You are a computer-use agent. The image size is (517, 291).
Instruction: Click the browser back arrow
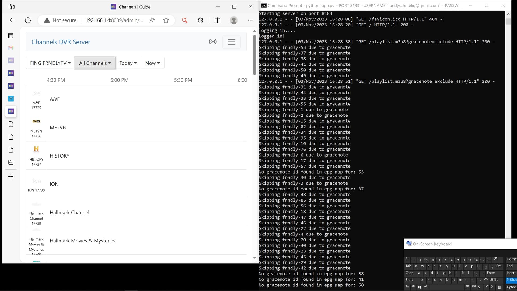pyautogui.click(x=12, y=20)
